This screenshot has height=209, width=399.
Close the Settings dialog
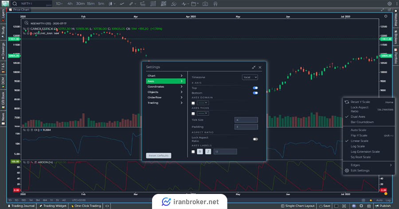(x=260, y=67)
